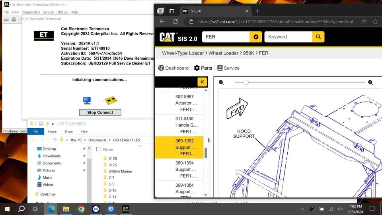
Task: Click Wheel Loader breadcrumb link
Action: coord(223,53)
